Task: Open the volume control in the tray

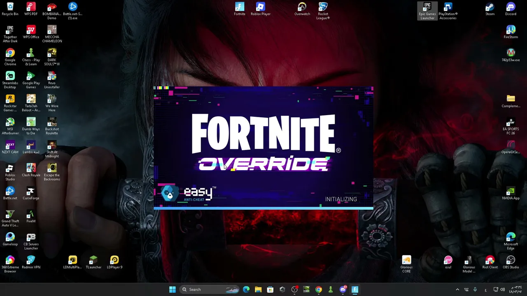Action: pos(502,289)
